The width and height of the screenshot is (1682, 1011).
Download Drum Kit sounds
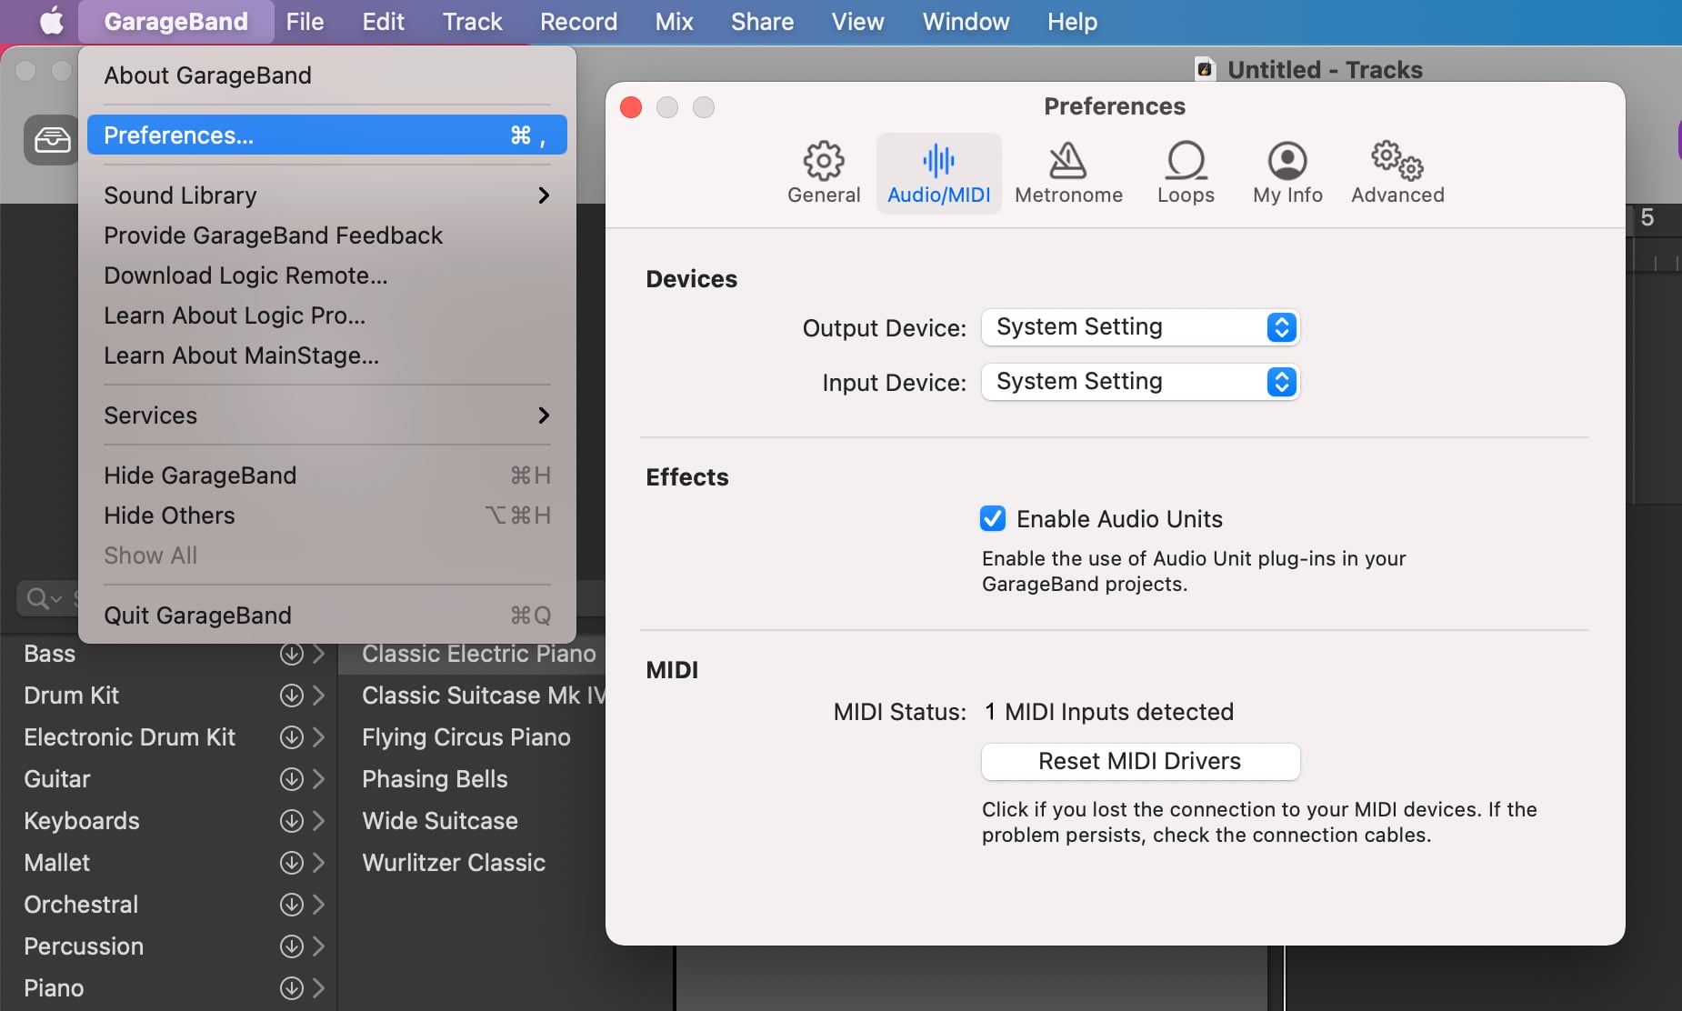tap(291, 696)
